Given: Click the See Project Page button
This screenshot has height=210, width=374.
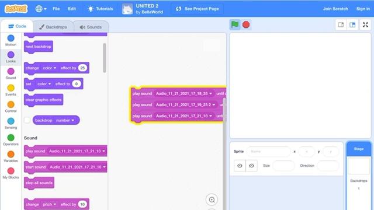Looking at the screenshot, I should click(x=198, y=9).
